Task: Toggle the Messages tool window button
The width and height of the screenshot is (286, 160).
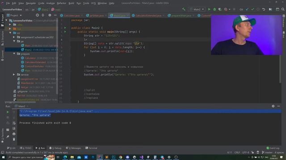Action: pyautogui.click(x=73, y=148)
